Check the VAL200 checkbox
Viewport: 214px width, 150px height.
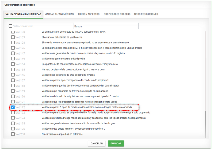coord(13,134)
